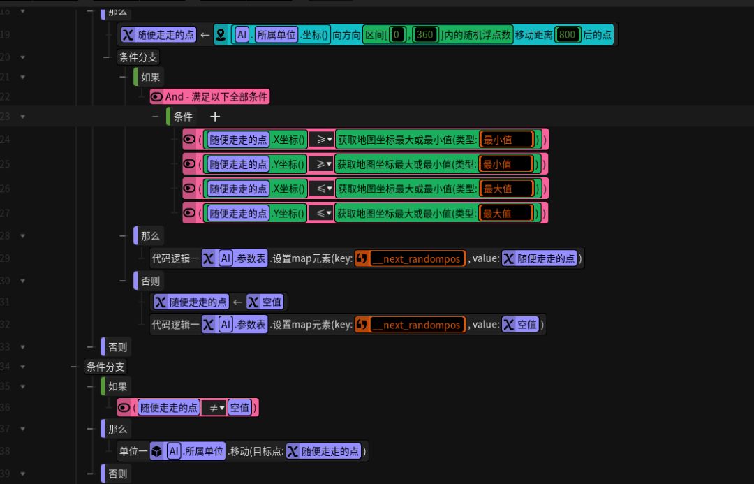Toggle eye icon on line 24 X坐标 condition
Viewport: 754px width, 484px height.
click(189, 140)
